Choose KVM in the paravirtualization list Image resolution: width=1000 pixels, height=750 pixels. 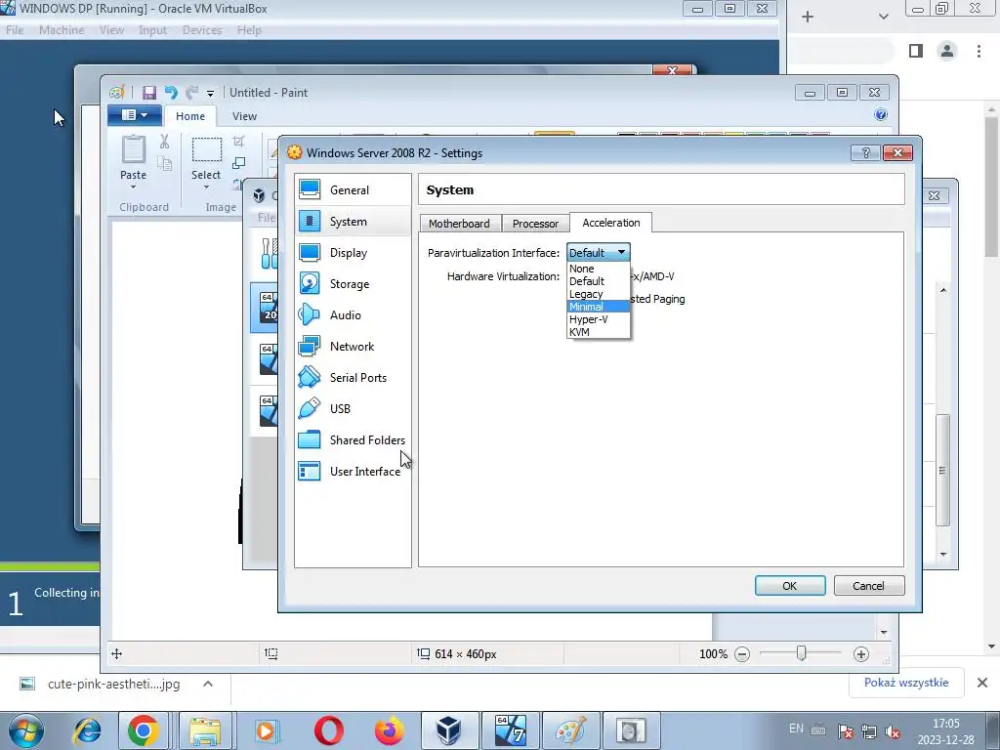(x=599, y=332)
